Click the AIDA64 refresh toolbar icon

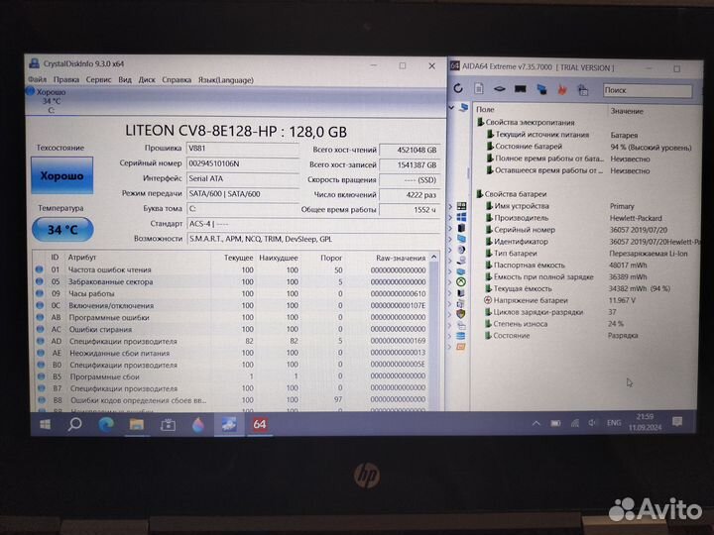click(x=458, y=88)
